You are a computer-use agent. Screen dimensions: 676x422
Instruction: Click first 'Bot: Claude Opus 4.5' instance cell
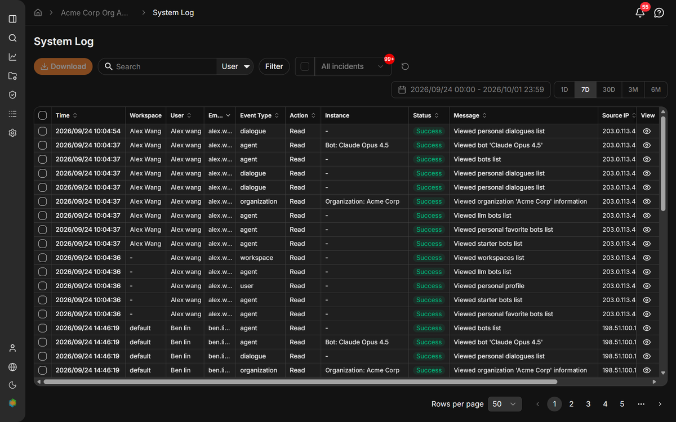point(357,145)
